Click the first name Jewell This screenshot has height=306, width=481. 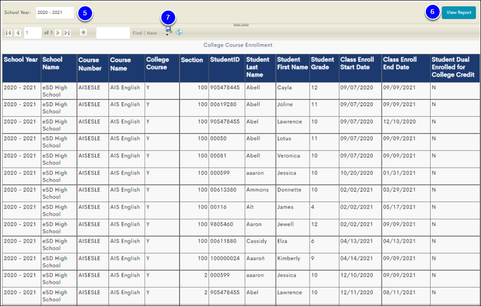[285, 224]
